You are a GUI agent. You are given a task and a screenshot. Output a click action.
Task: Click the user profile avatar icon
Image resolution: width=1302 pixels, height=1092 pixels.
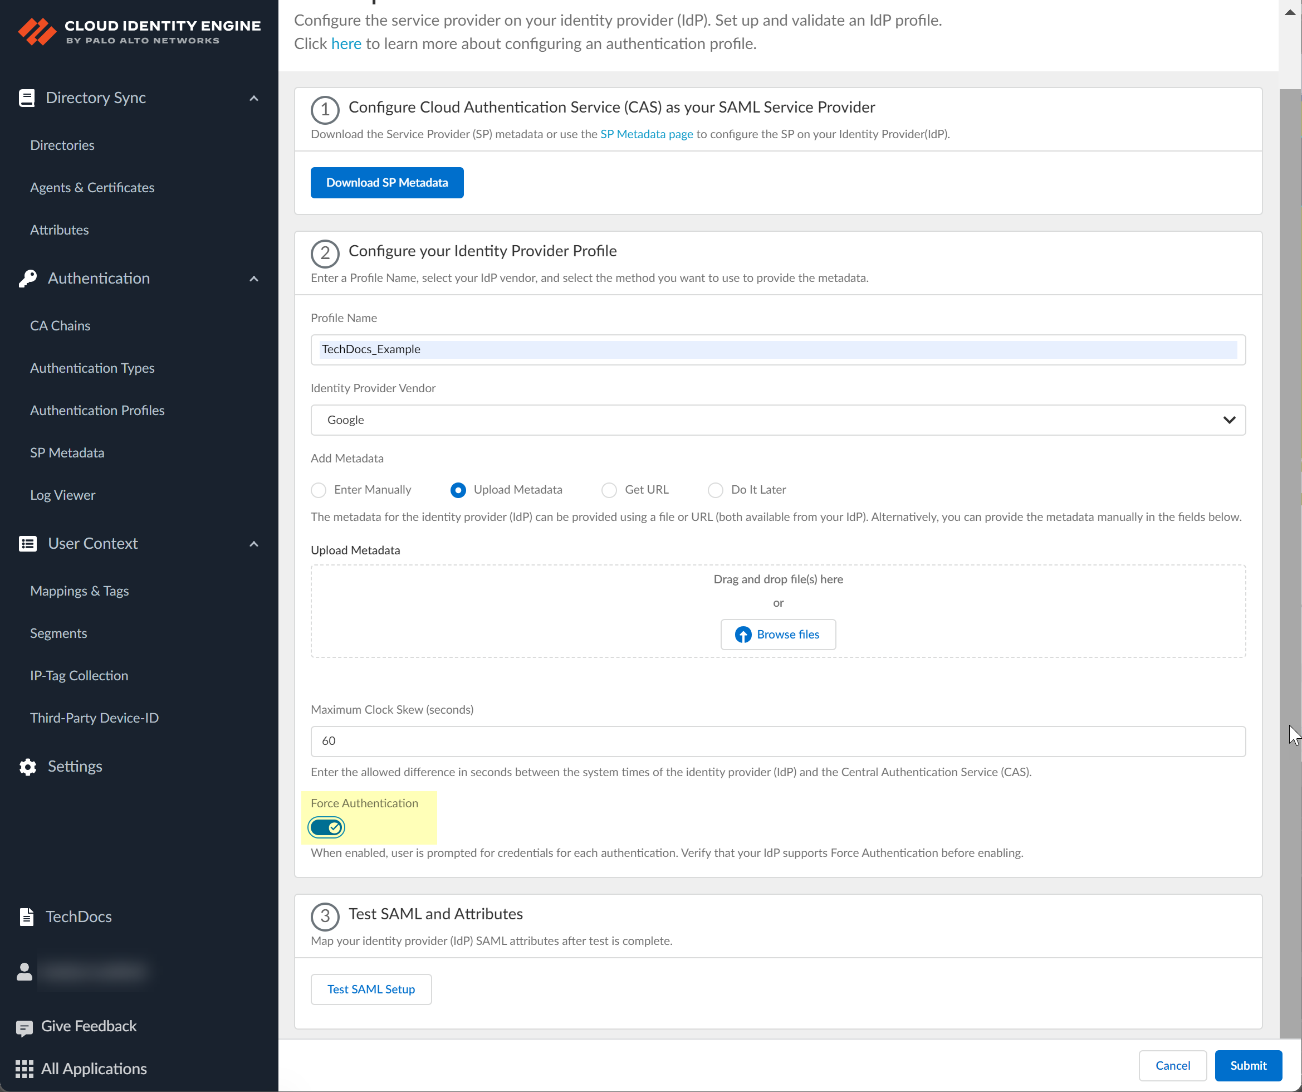pyautogui.click(x=24, y=972)
